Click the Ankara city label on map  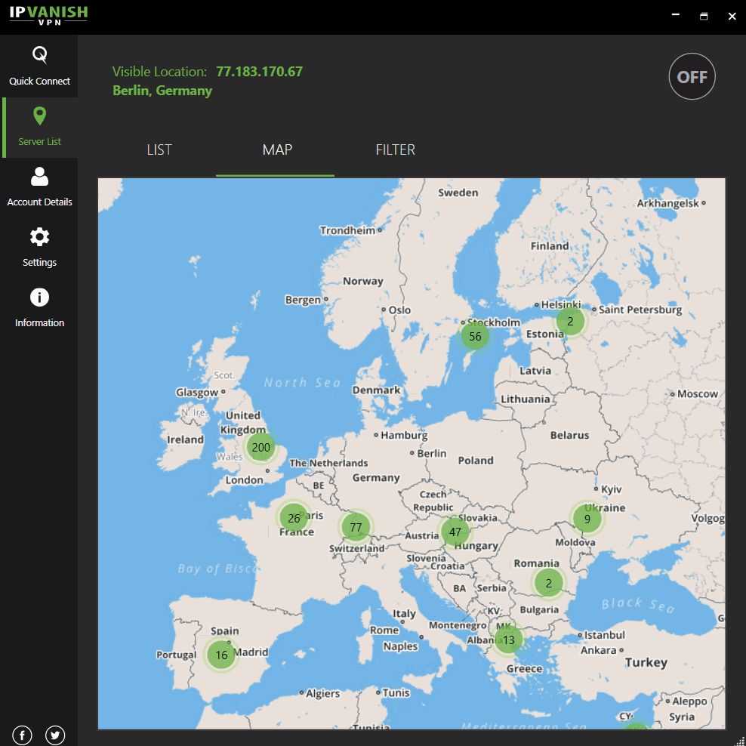(598, 650)
